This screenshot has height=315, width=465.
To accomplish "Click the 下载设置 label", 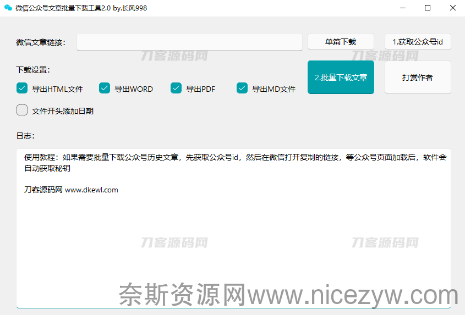I will pyautogui.click(x=33, y=70).
